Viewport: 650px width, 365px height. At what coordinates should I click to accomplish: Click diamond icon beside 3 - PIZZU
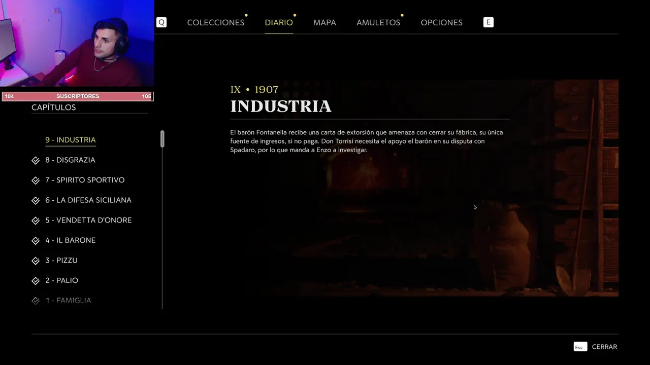(x=36, y=261)
